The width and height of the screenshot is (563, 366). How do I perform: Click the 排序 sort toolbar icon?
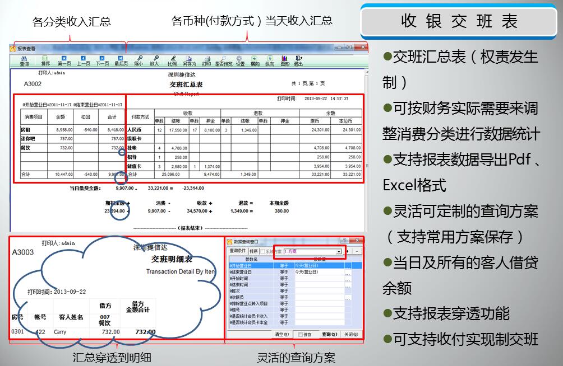tap(45, 60)
